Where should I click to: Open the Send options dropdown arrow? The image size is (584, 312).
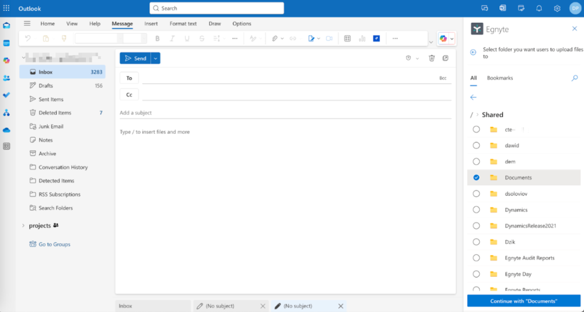pyautogui.click(x=155, y=58)
